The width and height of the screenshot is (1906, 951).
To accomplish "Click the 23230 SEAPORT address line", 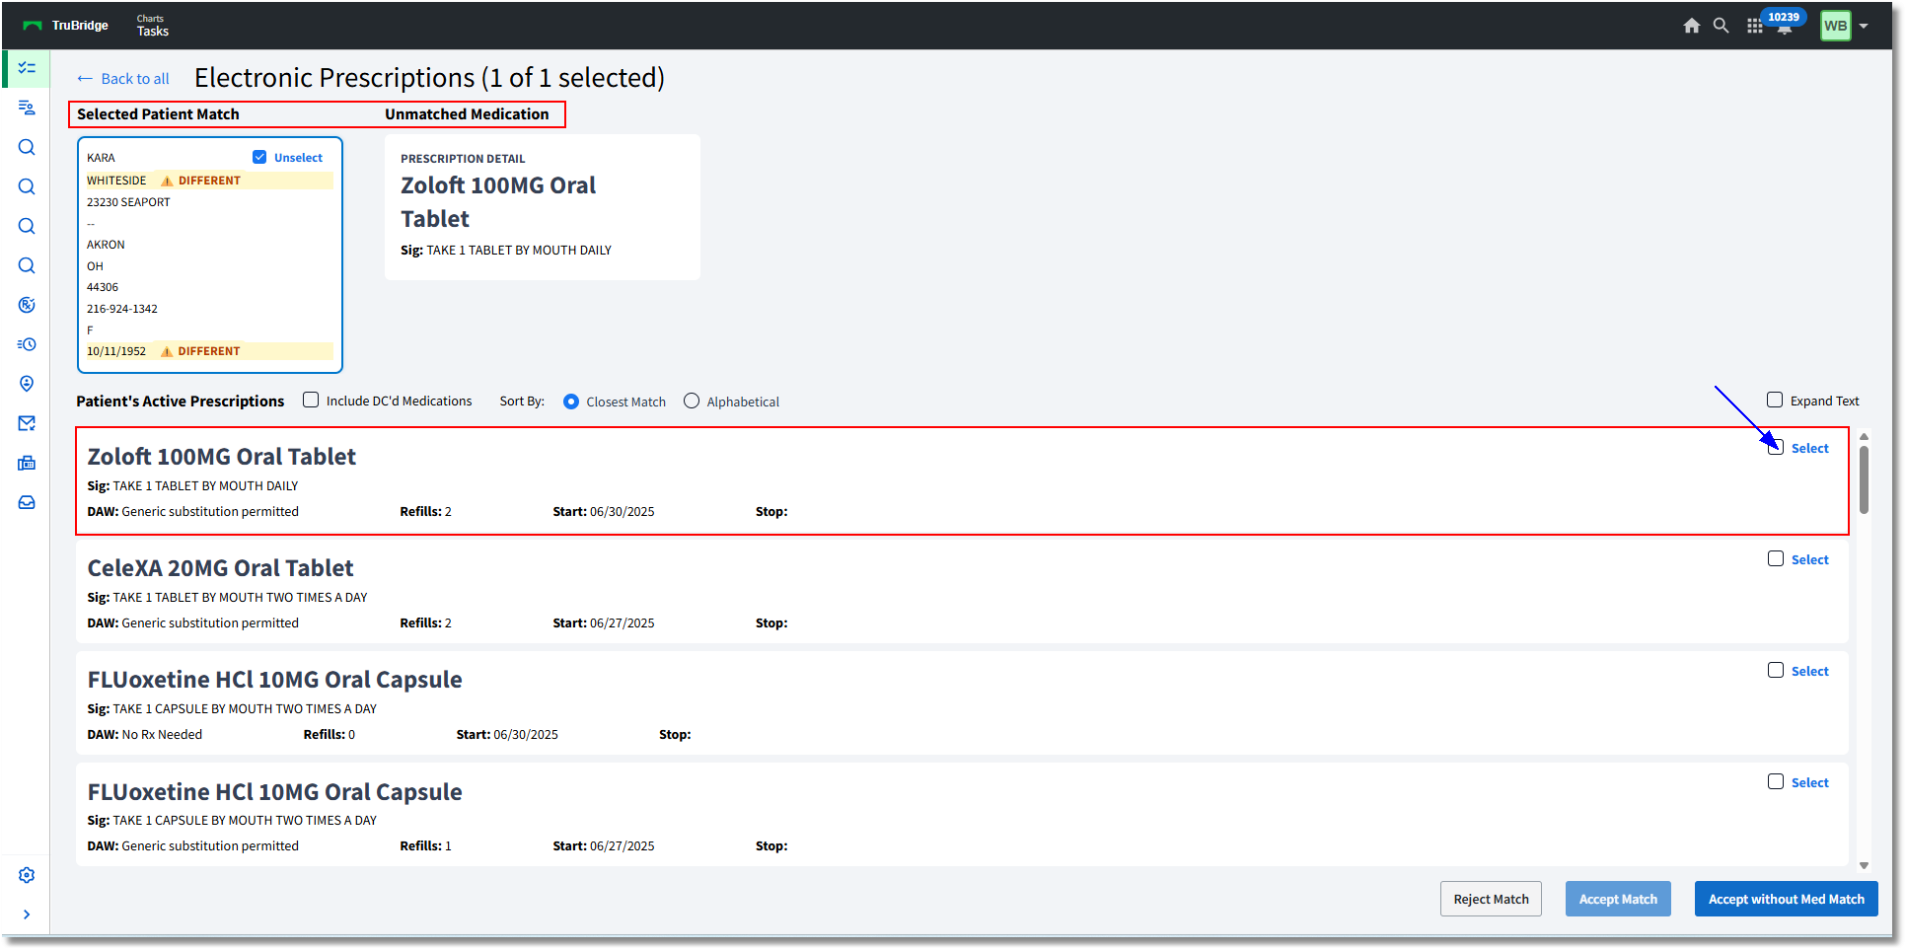I will coord(128,202).
